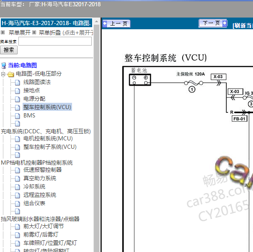Click page icon beside 整车控制子系统(VCU)

[x=18, y=147]
